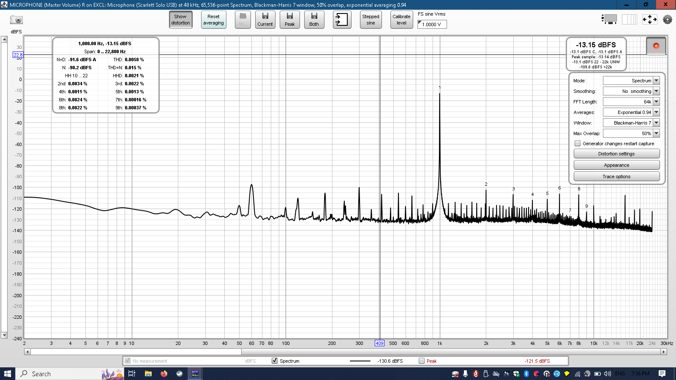Click the 1,000.00 Hz, -13.15 dBFS heading
The height and width of the screenshot is (380, 676).
point(104,43)
